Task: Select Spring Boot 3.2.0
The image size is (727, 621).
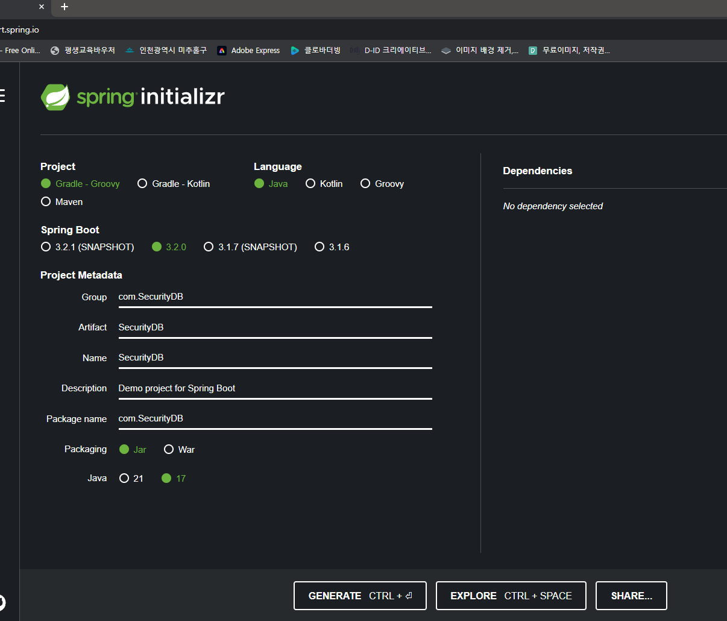Action: click(169, 247)
